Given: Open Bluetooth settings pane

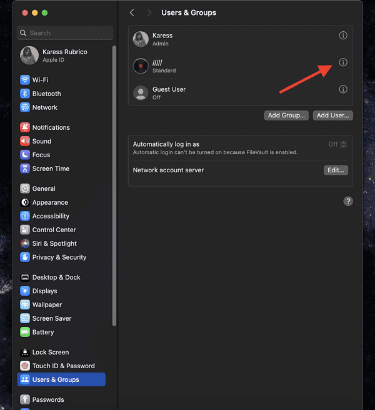Looking at the screenshot, I should pyautogui.click(x=46, y=94).
